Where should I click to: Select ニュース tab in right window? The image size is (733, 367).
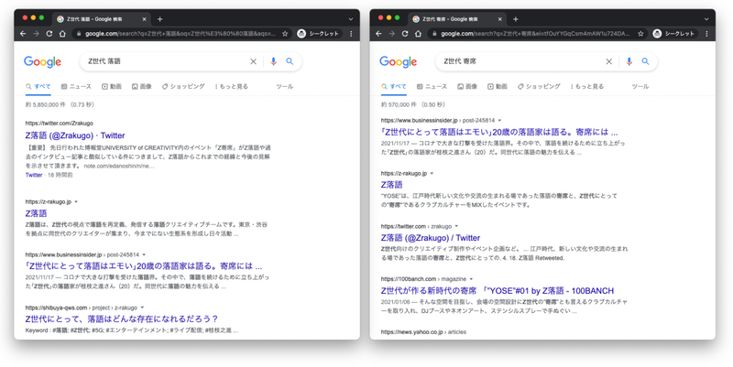point(432,86)
